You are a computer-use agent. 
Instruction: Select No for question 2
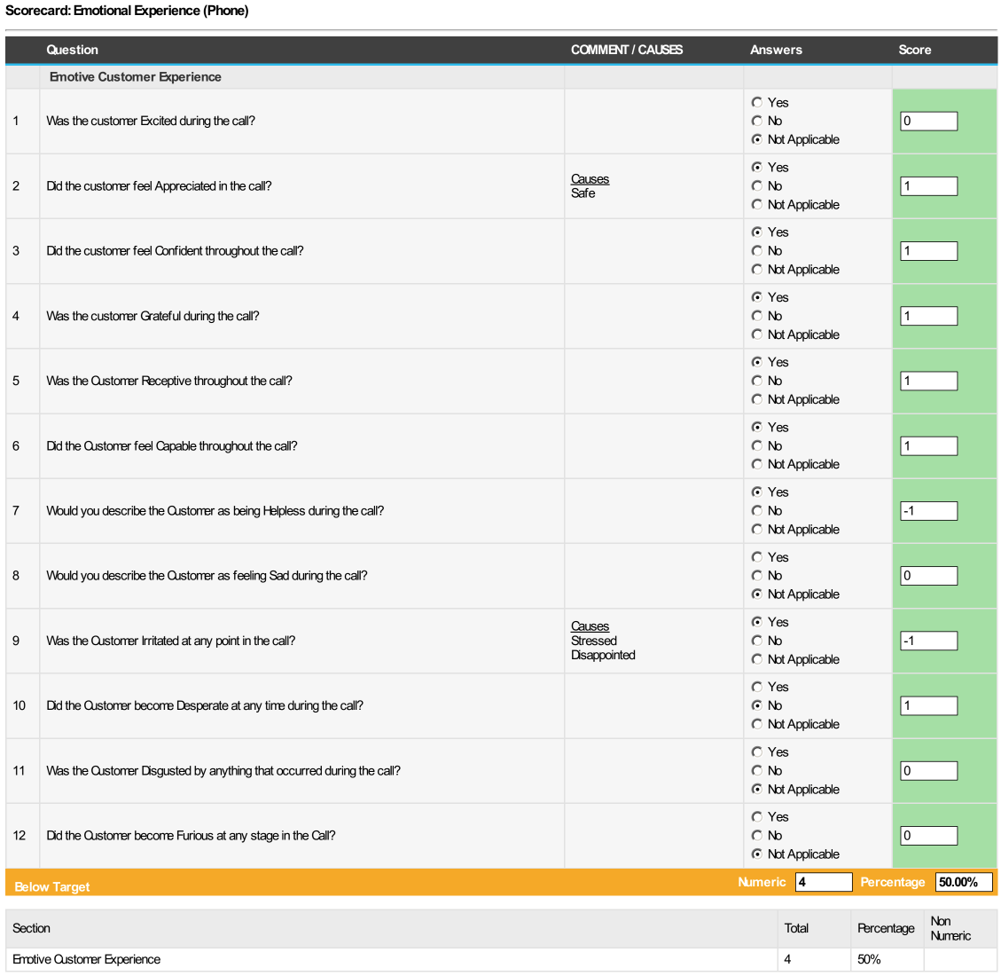click(x=757, y=185)
